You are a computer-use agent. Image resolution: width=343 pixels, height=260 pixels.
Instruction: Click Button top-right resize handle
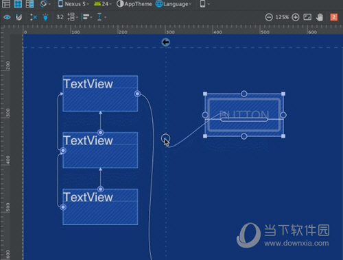(x=283, y=94)
